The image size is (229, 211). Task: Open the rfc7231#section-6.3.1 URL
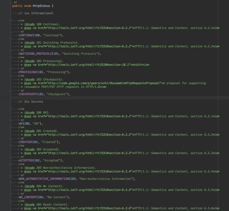(x=90, y=116)
